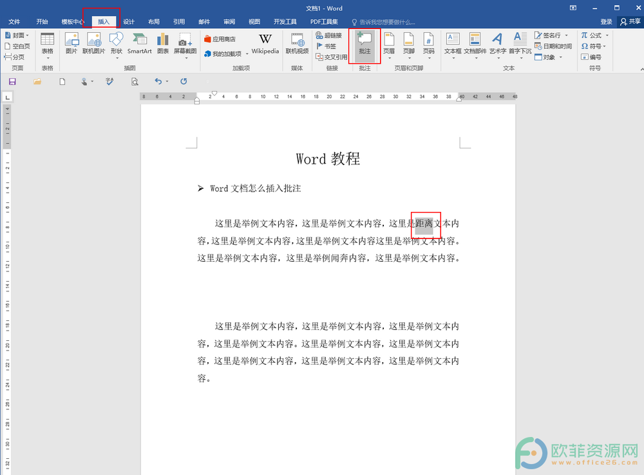Redo the last action
The height and width of the screenshot is (475, 644).
(x=184, y=81)
